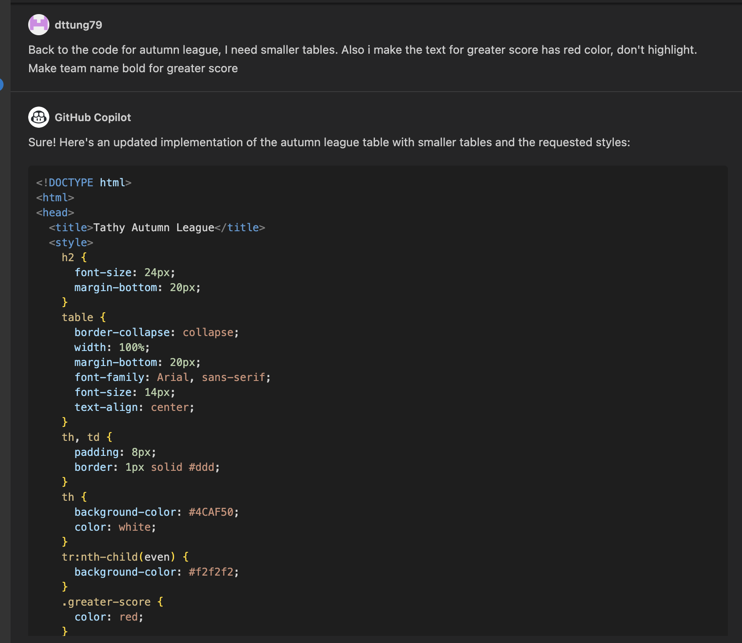Screen dimensions: 742x643
Task: Click Copilot's 'Sure! Here's an updated implementation' reply
Action: coord(329,142)
